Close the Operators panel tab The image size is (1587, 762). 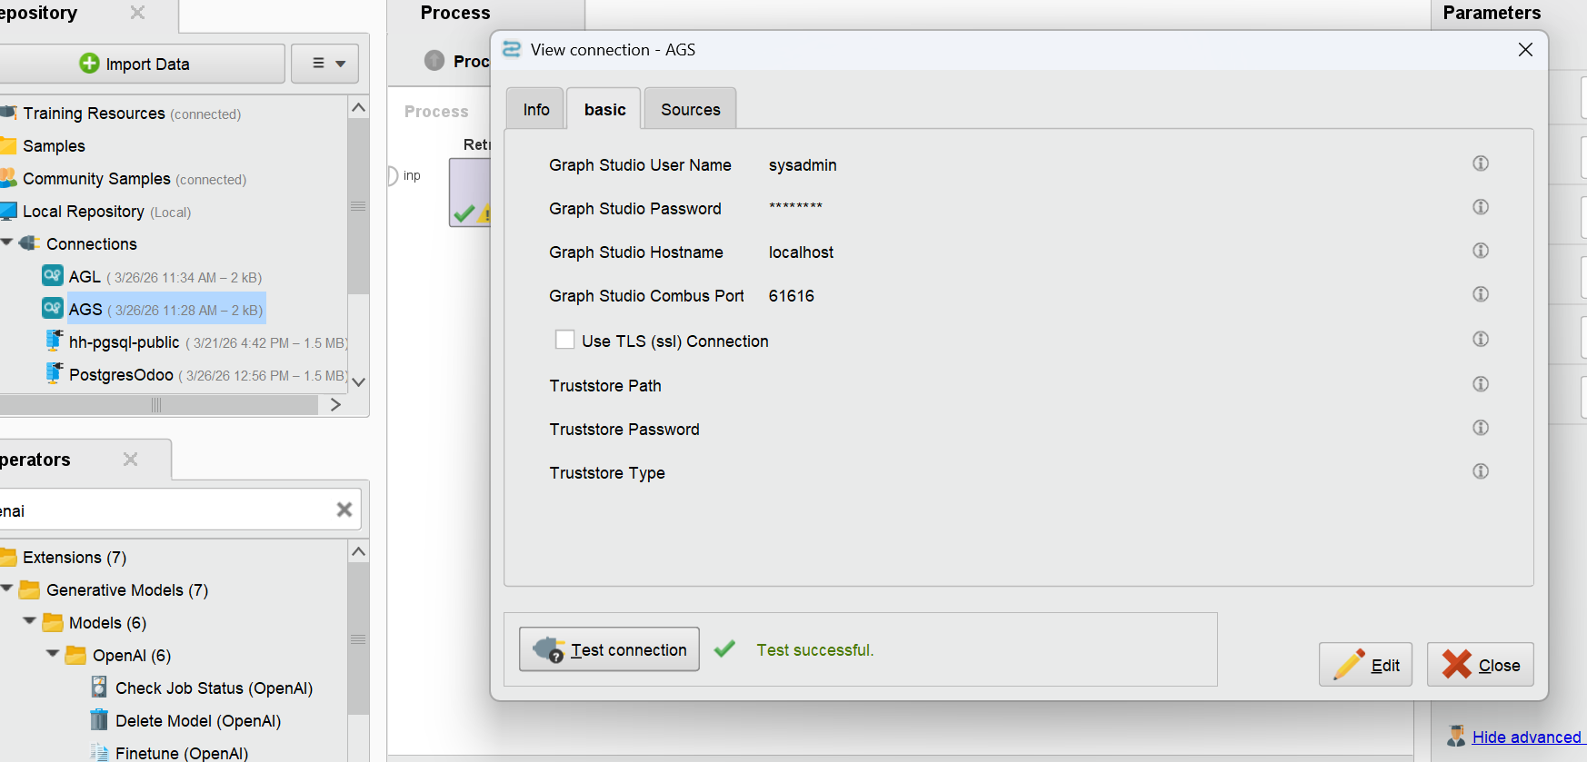coord(130,460)
